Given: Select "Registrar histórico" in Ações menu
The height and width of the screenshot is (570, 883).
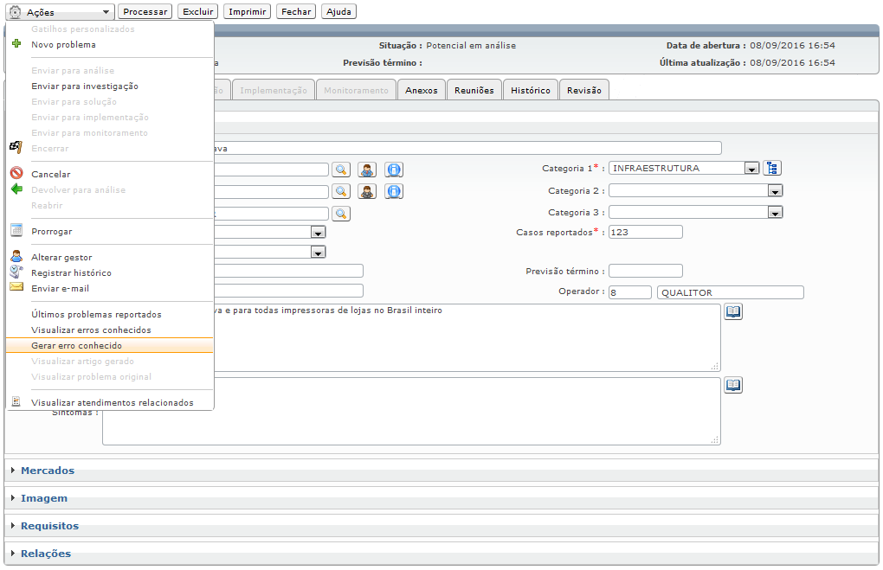Looking at the screenshot, I should 71,272.
